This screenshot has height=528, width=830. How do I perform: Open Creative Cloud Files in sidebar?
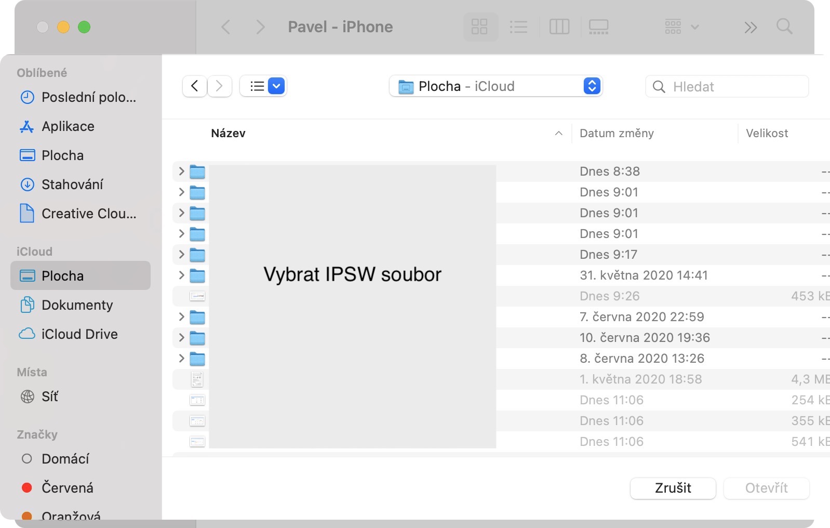click(81, 214)
